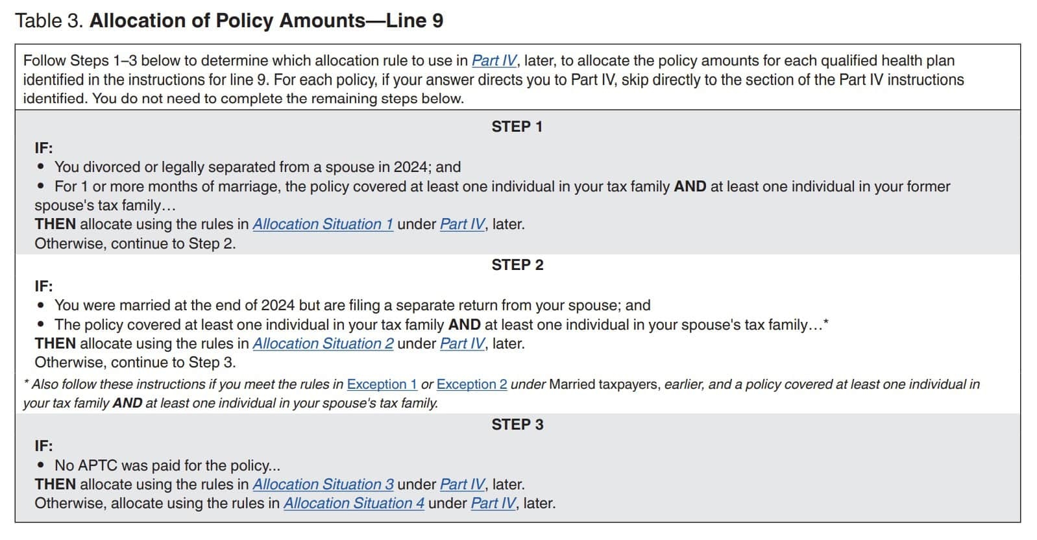Click the STEP 3 heading
The image size is (1037, 540).
pyautogui.click(x=517, y=425)
